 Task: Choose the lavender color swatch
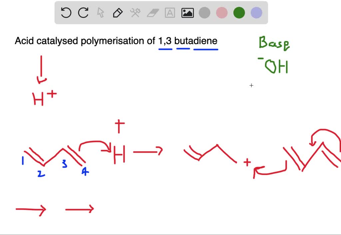pos(256,12)
